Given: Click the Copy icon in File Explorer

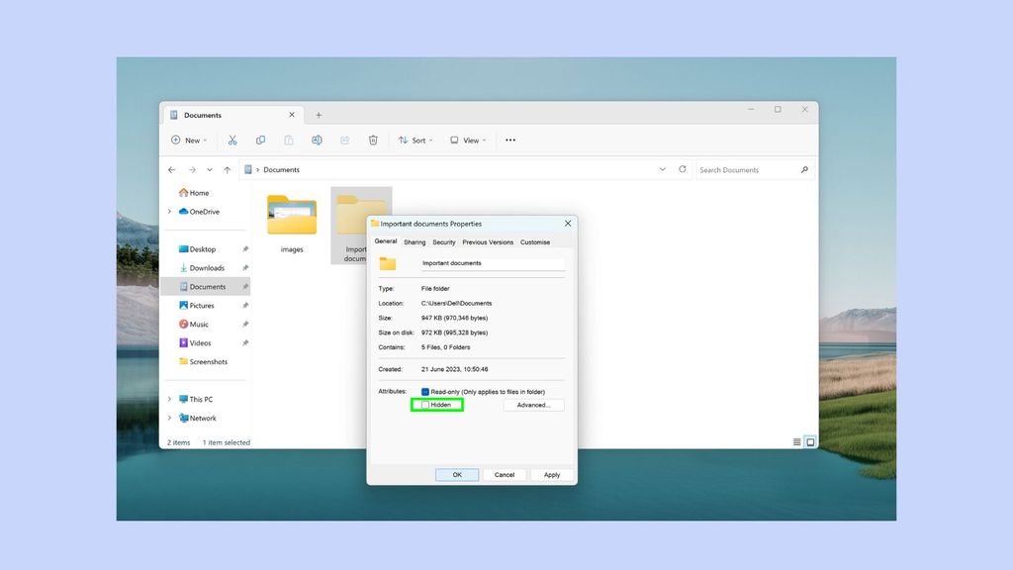Looking at the screenshot, I should click(x=261, y=140).
